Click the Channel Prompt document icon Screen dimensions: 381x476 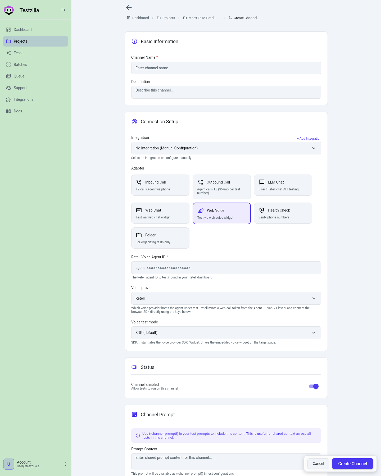pyautogui.click(x=134, y=414)
